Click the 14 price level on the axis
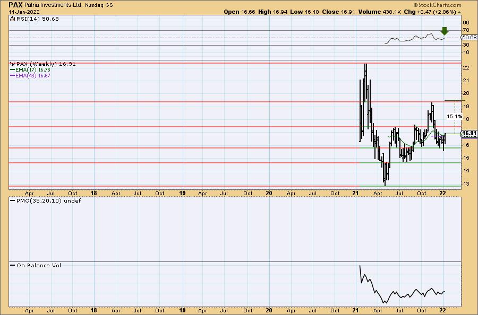478x315 pixels. point(466,170)
